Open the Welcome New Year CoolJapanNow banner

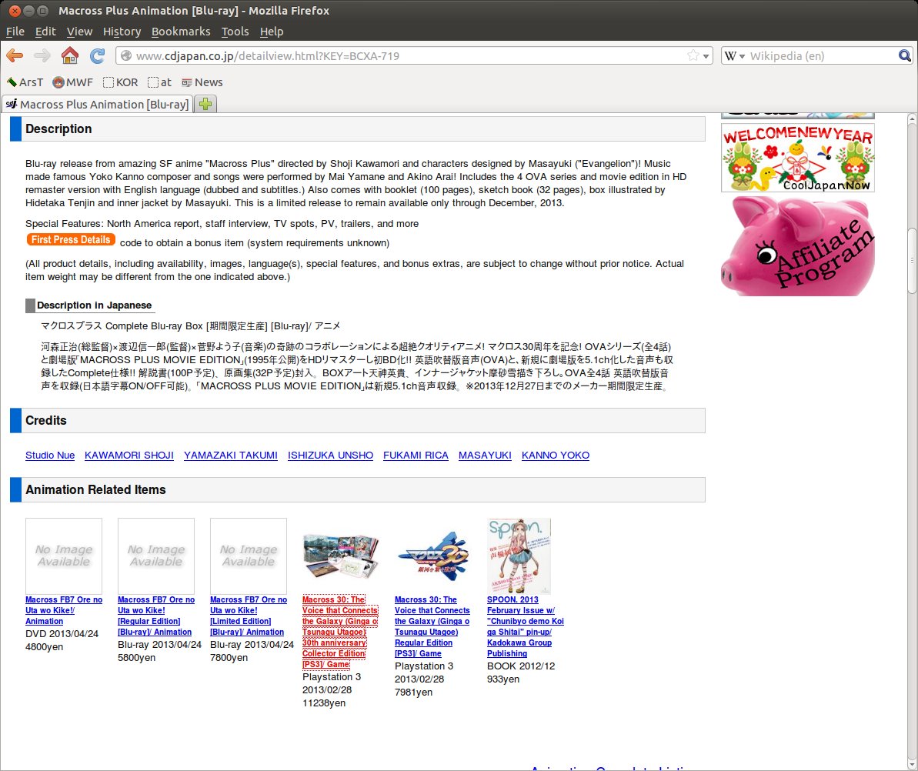pyautogui.click(x=798, y=158)
